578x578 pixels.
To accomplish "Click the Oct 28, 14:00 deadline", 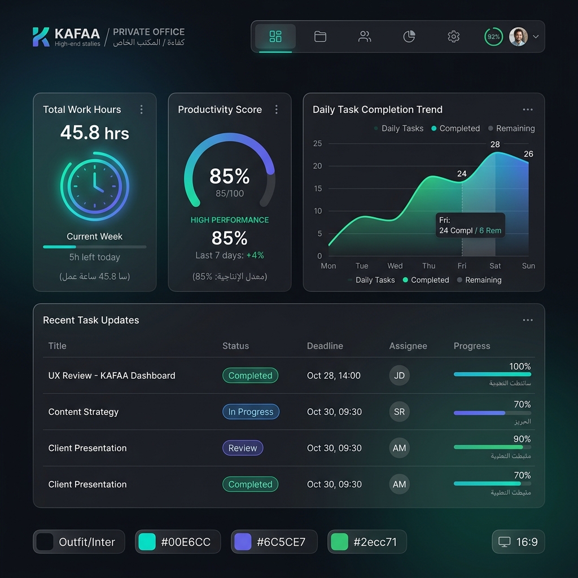I will coord(334,375).
